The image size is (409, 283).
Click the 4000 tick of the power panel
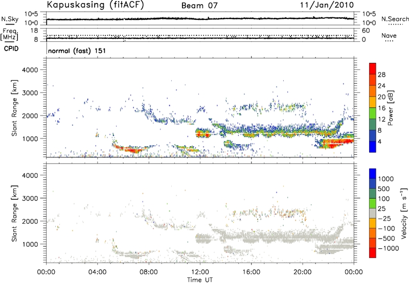coord(30,70)
